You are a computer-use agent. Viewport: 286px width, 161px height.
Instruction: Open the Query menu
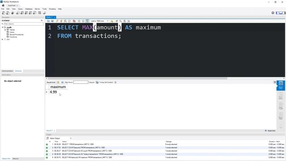point(21,9)
